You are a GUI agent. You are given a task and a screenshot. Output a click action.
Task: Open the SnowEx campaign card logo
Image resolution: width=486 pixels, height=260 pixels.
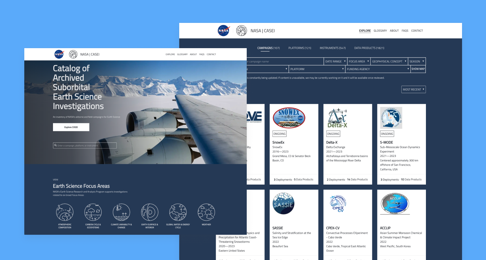pos(289,118)
